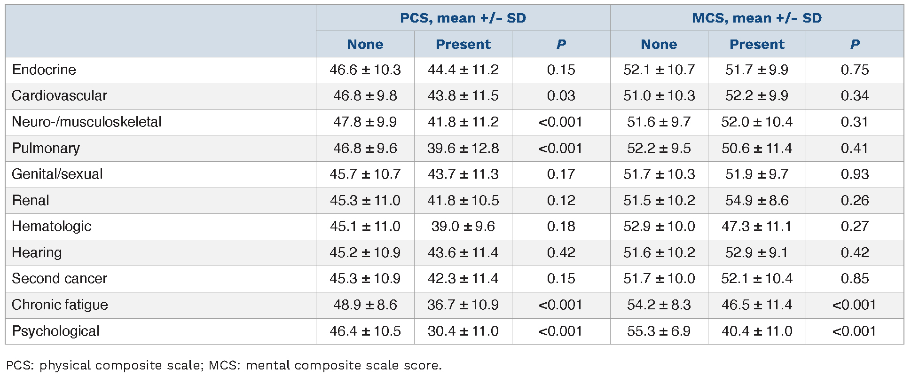Click the 54.9 ± 8.6 Renal cell
Screen dimensions: 911x377
(757, 201)
